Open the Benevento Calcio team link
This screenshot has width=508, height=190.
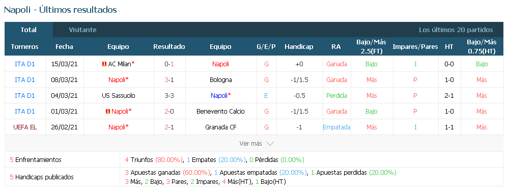coord(220,112)
